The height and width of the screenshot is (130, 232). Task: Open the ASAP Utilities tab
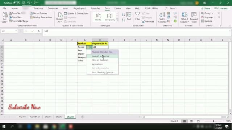pos(151,8)
